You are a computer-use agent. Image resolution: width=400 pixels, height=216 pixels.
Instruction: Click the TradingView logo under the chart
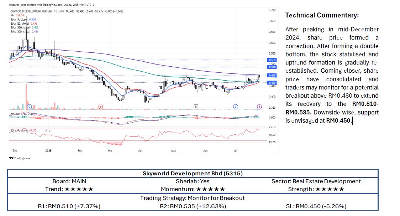tap(19, 158)
